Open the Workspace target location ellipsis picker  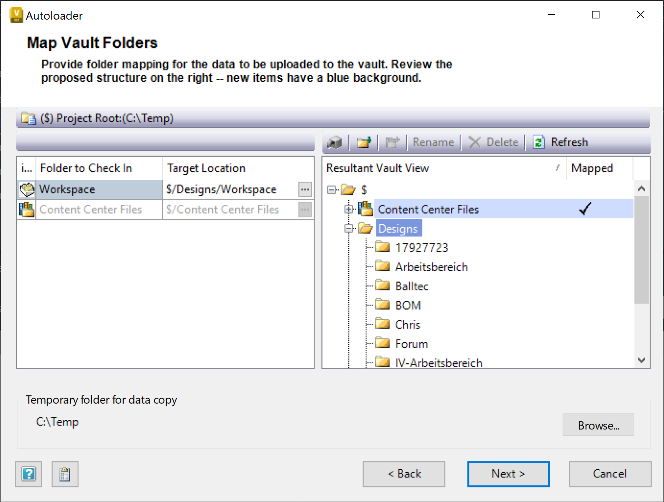click(305, 189)
